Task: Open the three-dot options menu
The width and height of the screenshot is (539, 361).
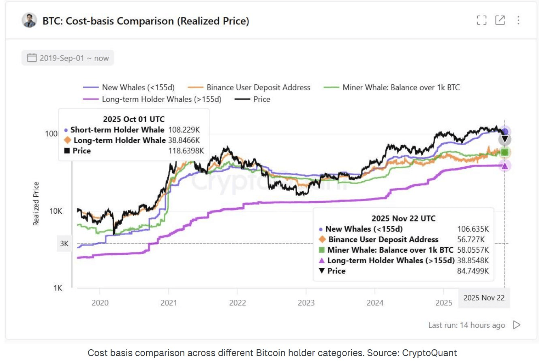Action: 518,20
